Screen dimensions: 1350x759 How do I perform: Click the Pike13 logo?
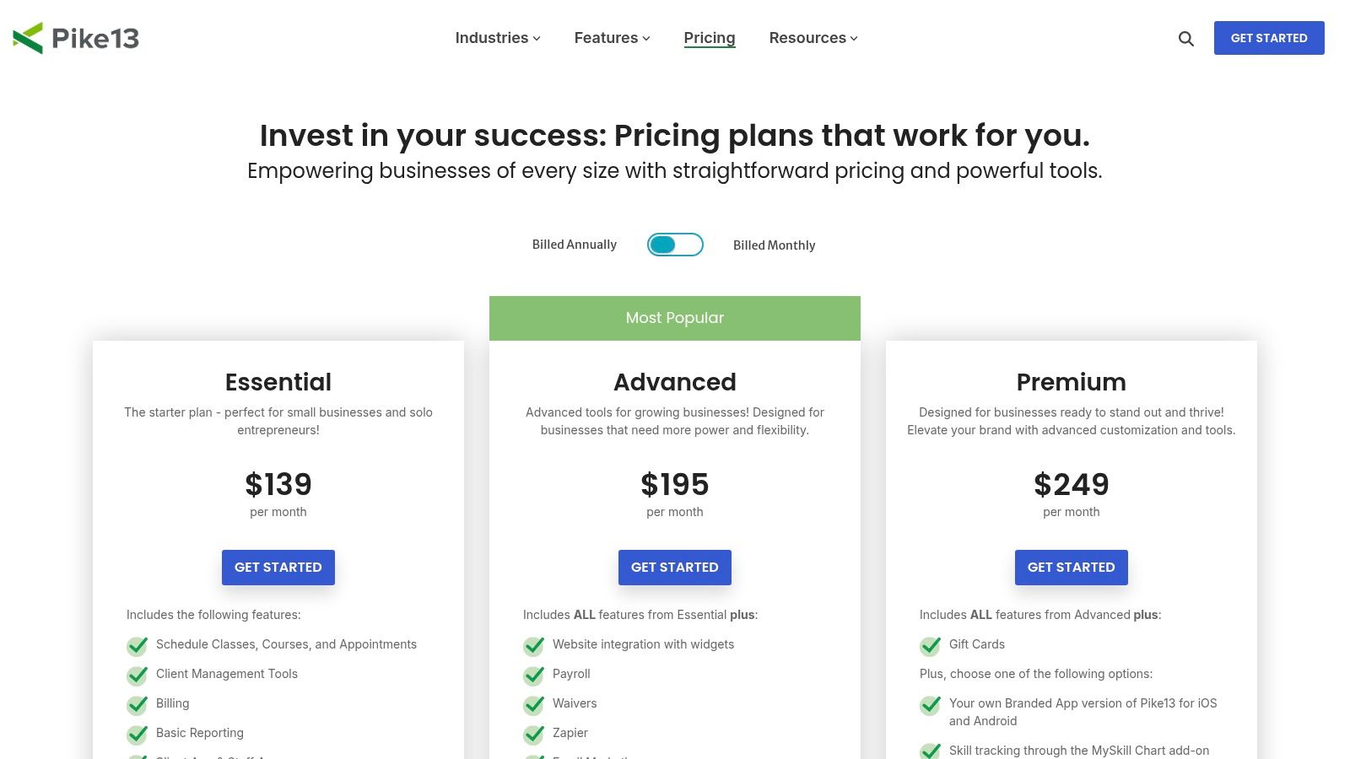click(76, 37)
